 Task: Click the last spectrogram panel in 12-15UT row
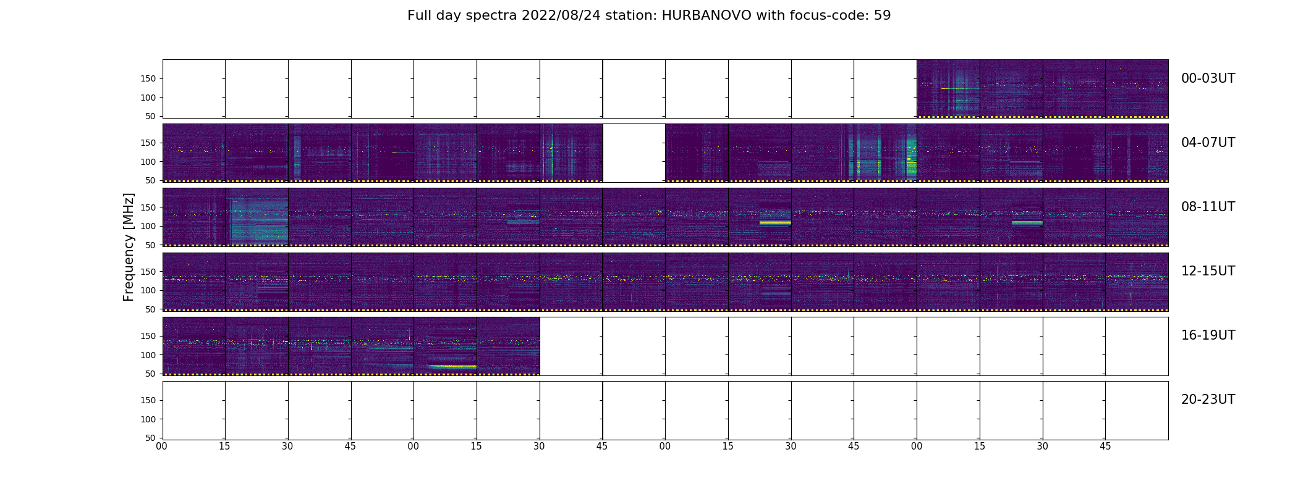tap(1137, 282)
